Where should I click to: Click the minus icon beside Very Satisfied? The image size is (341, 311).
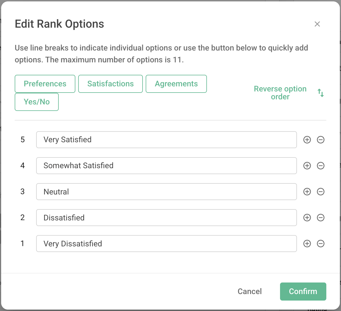(321, 140)
